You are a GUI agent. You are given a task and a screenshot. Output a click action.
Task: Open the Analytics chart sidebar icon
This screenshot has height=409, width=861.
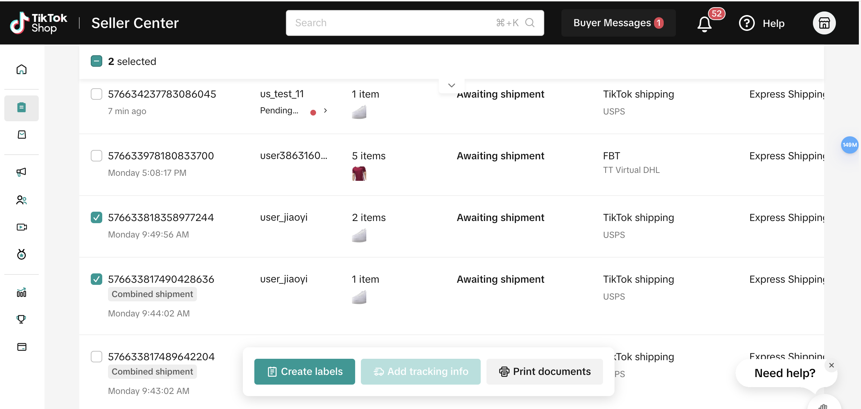[22, 292]
